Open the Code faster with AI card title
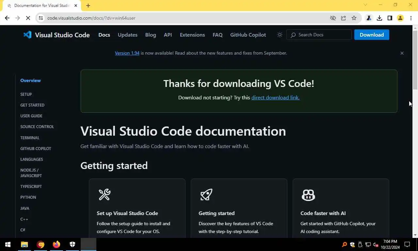This screenshot has height=251, width=418. tap(323, 213)
